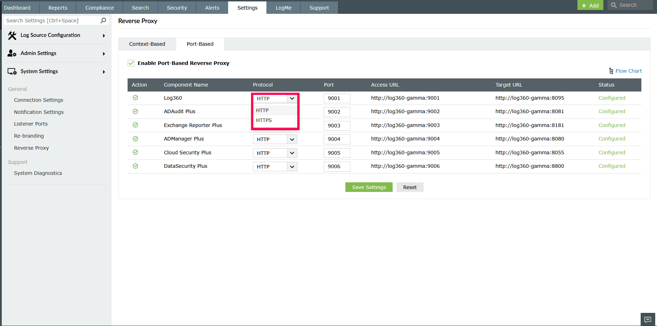Click the Access URL http://log360-gamma:9001
The width and height of the screenshot is (657, 326).
405,98
